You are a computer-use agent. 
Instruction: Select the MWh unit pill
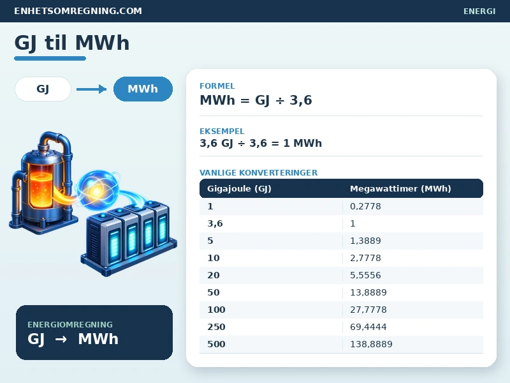(143, 89)
